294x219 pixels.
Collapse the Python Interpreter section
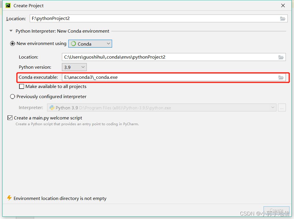pos(11,31)
